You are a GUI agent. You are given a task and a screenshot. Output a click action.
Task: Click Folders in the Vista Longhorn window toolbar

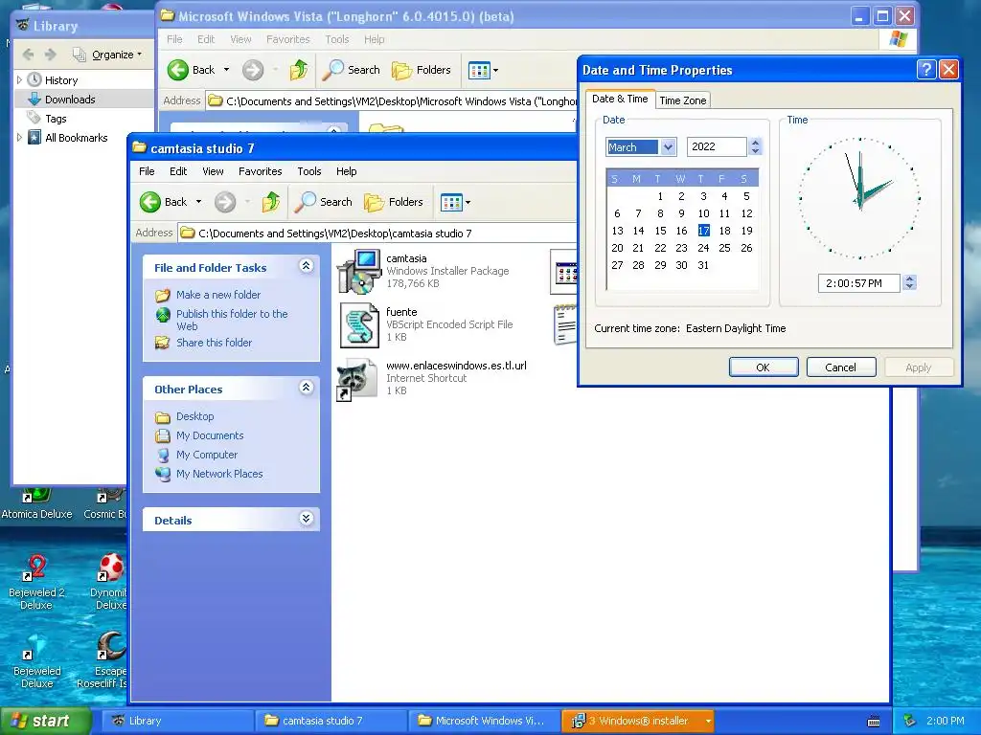tap(422, 70)
